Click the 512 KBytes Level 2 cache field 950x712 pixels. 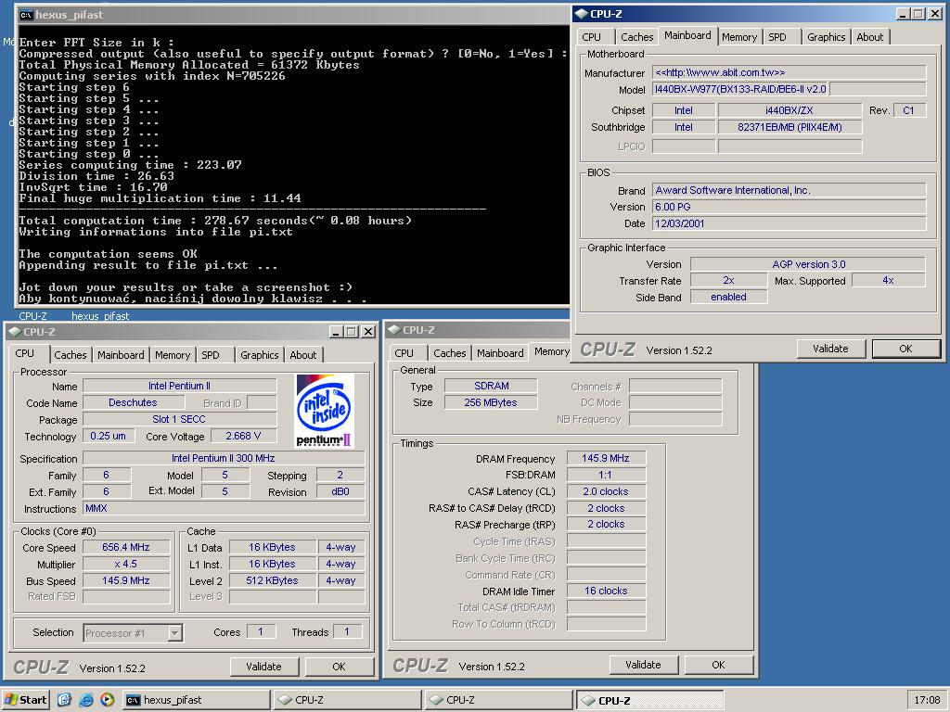click(x=272, y=580)
